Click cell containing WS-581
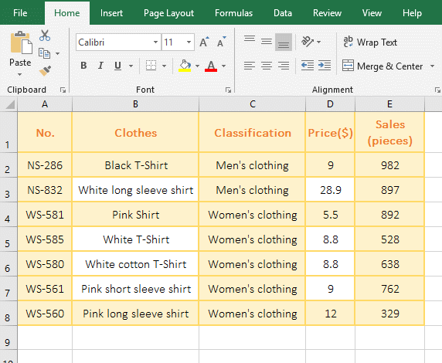The width and height of the screenshot is (442, 363). pyautogui.click(x=45, y=215)
